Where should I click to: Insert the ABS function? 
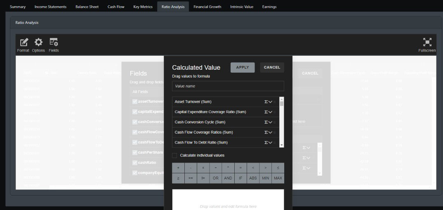(x=253, y=178)
